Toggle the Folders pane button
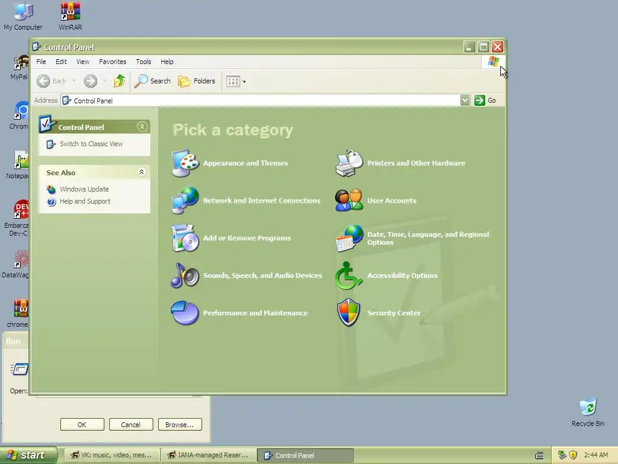This screenshot has width=618, height=464. tap(197, 82)
